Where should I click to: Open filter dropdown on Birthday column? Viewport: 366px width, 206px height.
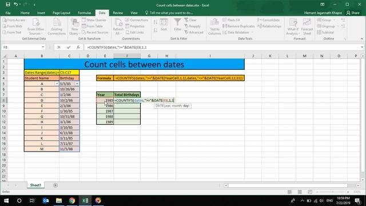(x=77, y=84)
